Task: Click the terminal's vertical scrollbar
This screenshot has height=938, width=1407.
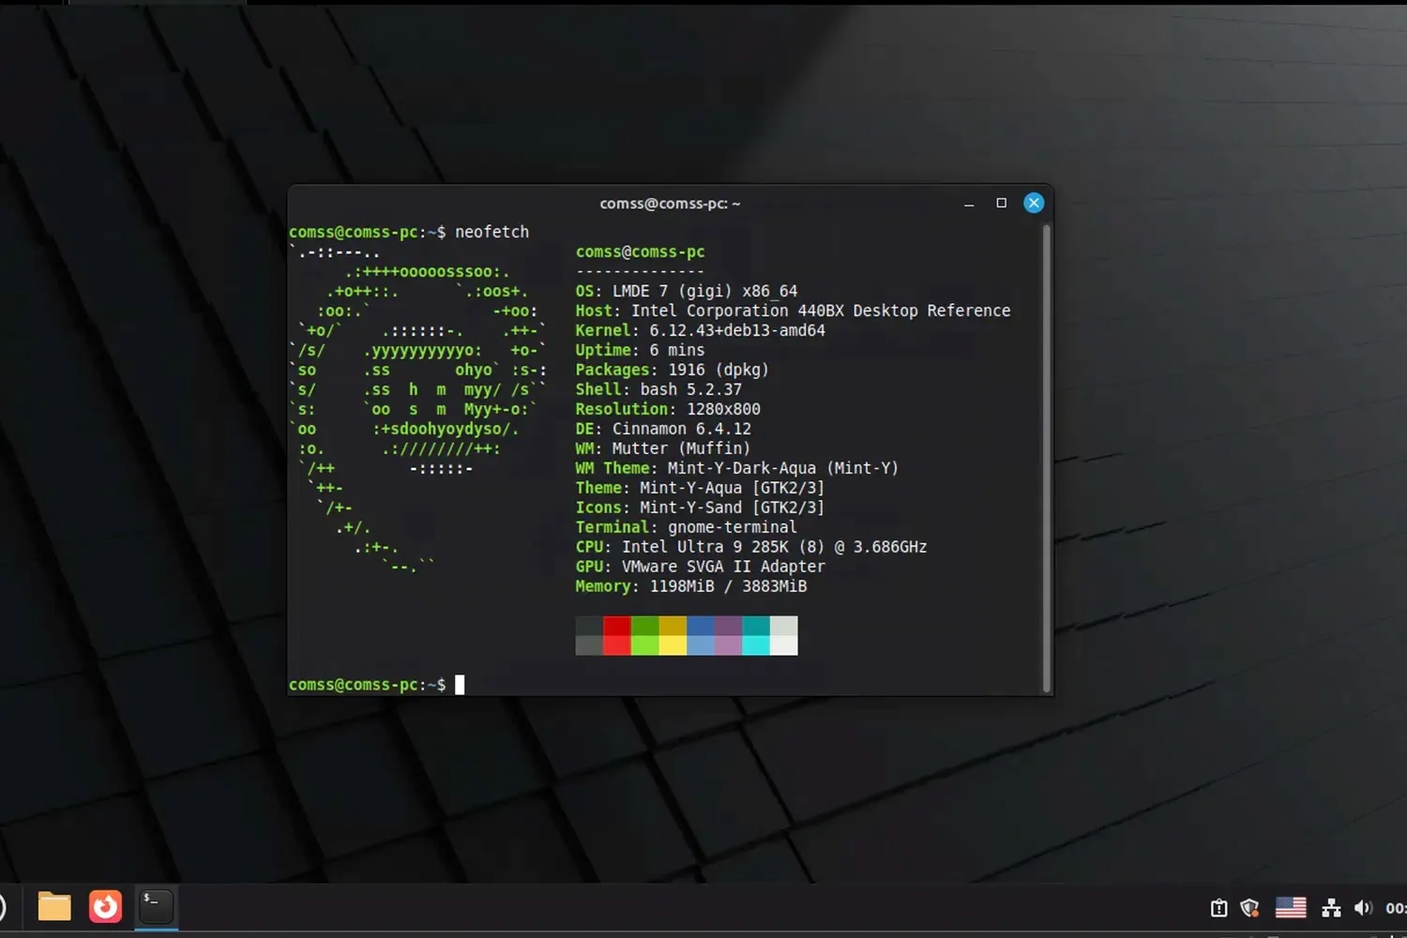Action: pyautogui.click(x=1046, y=458)
